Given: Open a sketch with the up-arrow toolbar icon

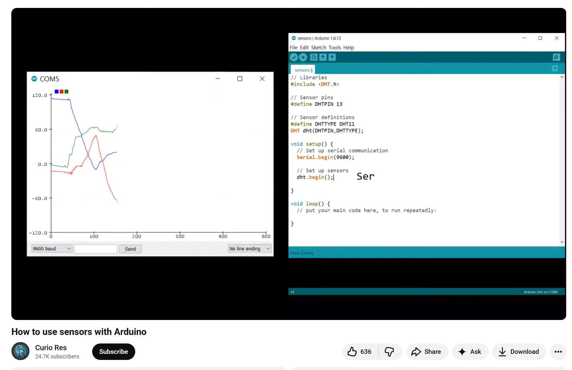Looking at the screenshot, I should [323, 57].
